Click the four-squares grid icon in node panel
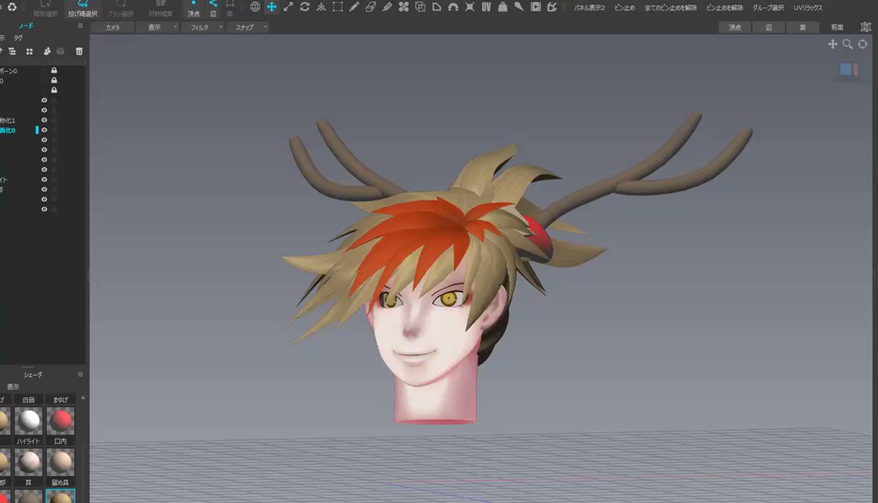The width and height of the screenshot is (878, 503). (x=29, y=51)
